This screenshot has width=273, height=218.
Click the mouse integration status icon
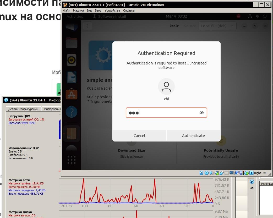point(247,173)
